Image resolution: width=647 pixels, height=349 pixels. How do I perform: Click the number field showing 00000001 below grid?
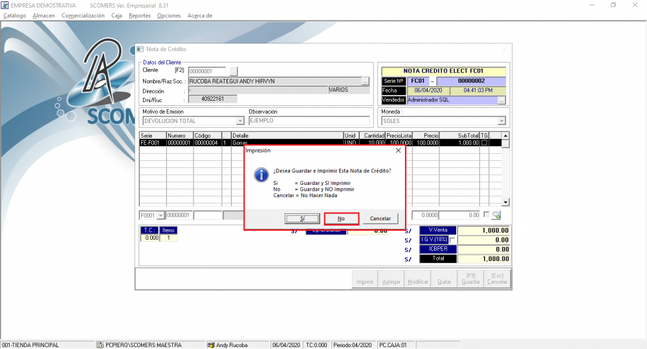coord(179,215)
